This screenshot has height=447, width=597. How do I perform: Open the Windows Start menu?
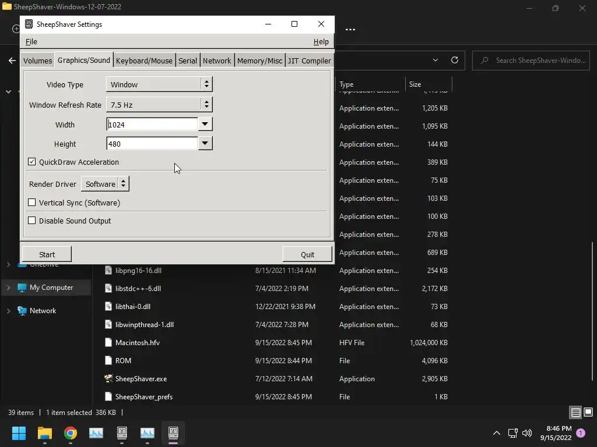click(19, 433)
